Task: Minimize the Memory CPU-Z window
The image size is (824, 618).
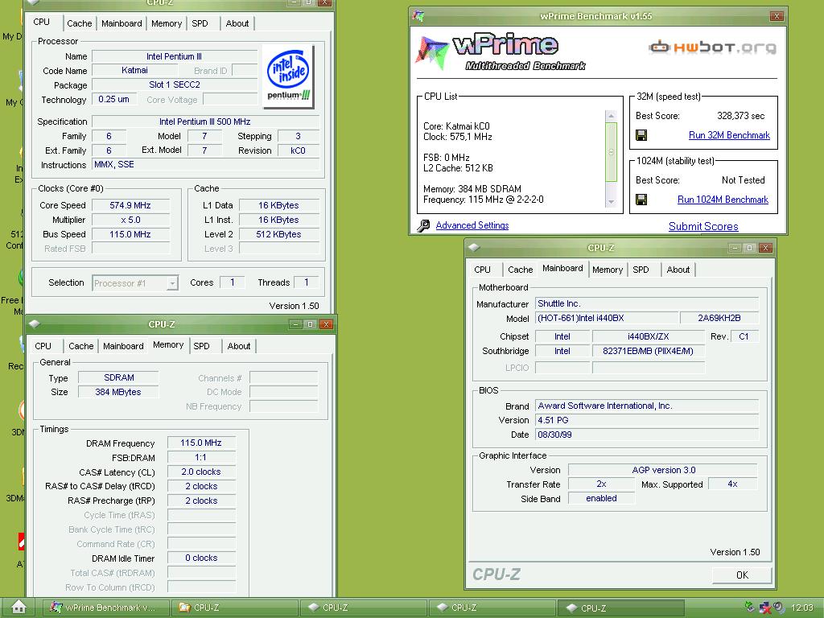Action: pos(296,324)
